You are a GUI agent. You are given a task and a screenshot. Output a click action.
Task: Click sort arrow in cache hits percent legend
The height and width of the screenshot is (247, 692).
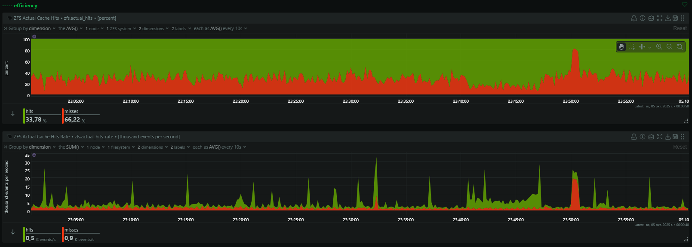click(13, 113)
